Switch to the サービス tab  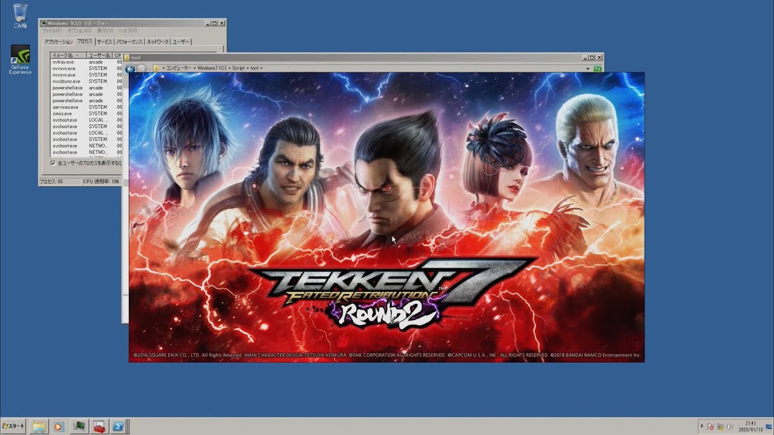(x=105, y=42)
